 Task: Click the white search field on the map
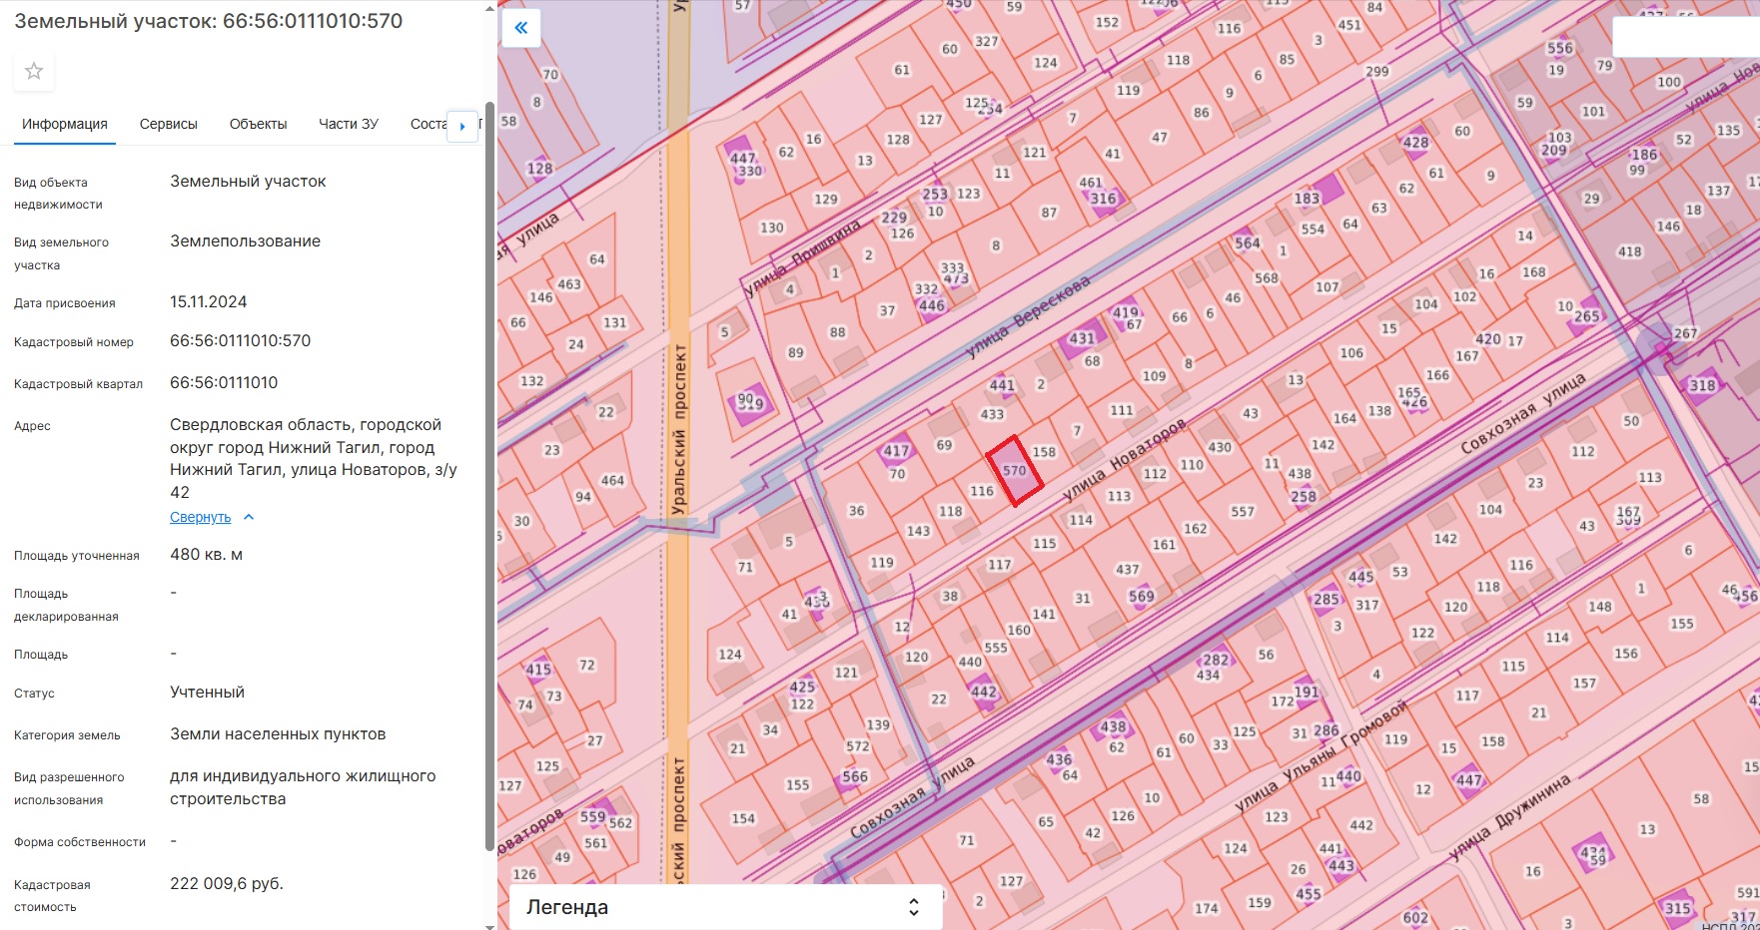coord(1686,37)
